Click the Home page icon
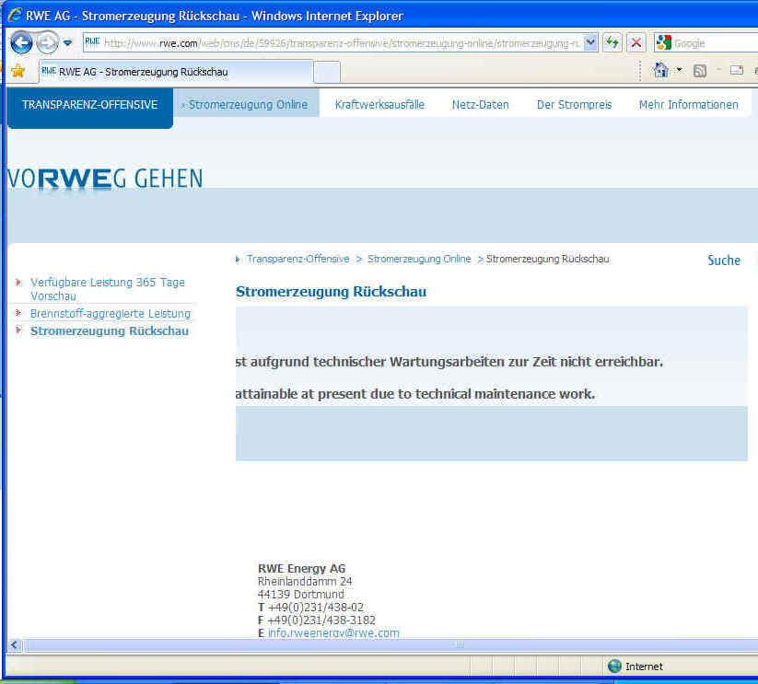 coord(661,71)
